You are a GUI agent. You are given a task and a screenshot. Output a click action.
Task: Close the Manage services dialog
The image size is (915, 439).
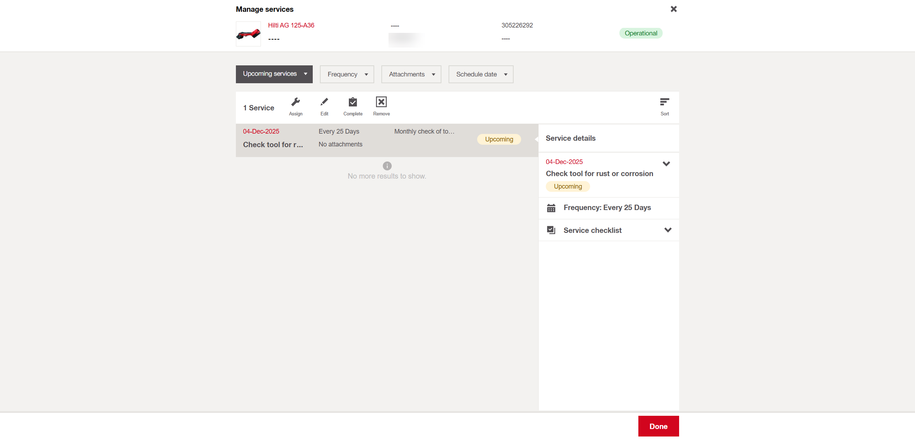674,9
